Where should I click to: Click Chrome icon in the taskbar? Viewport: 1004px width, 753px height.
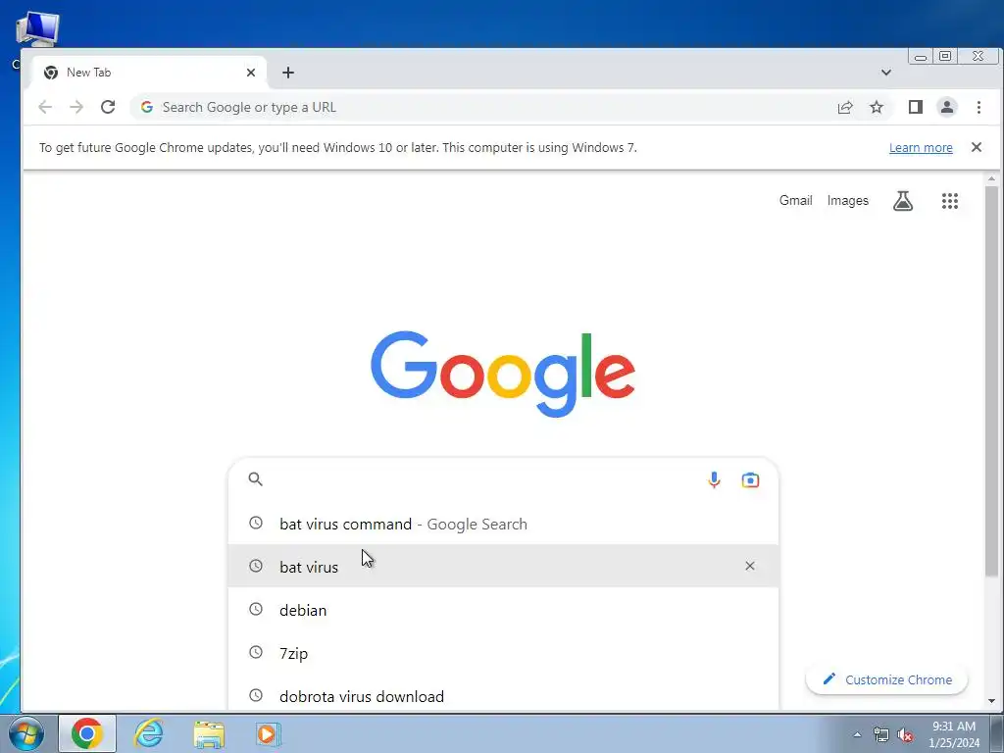pyautogui.click(x=87, y=733)
